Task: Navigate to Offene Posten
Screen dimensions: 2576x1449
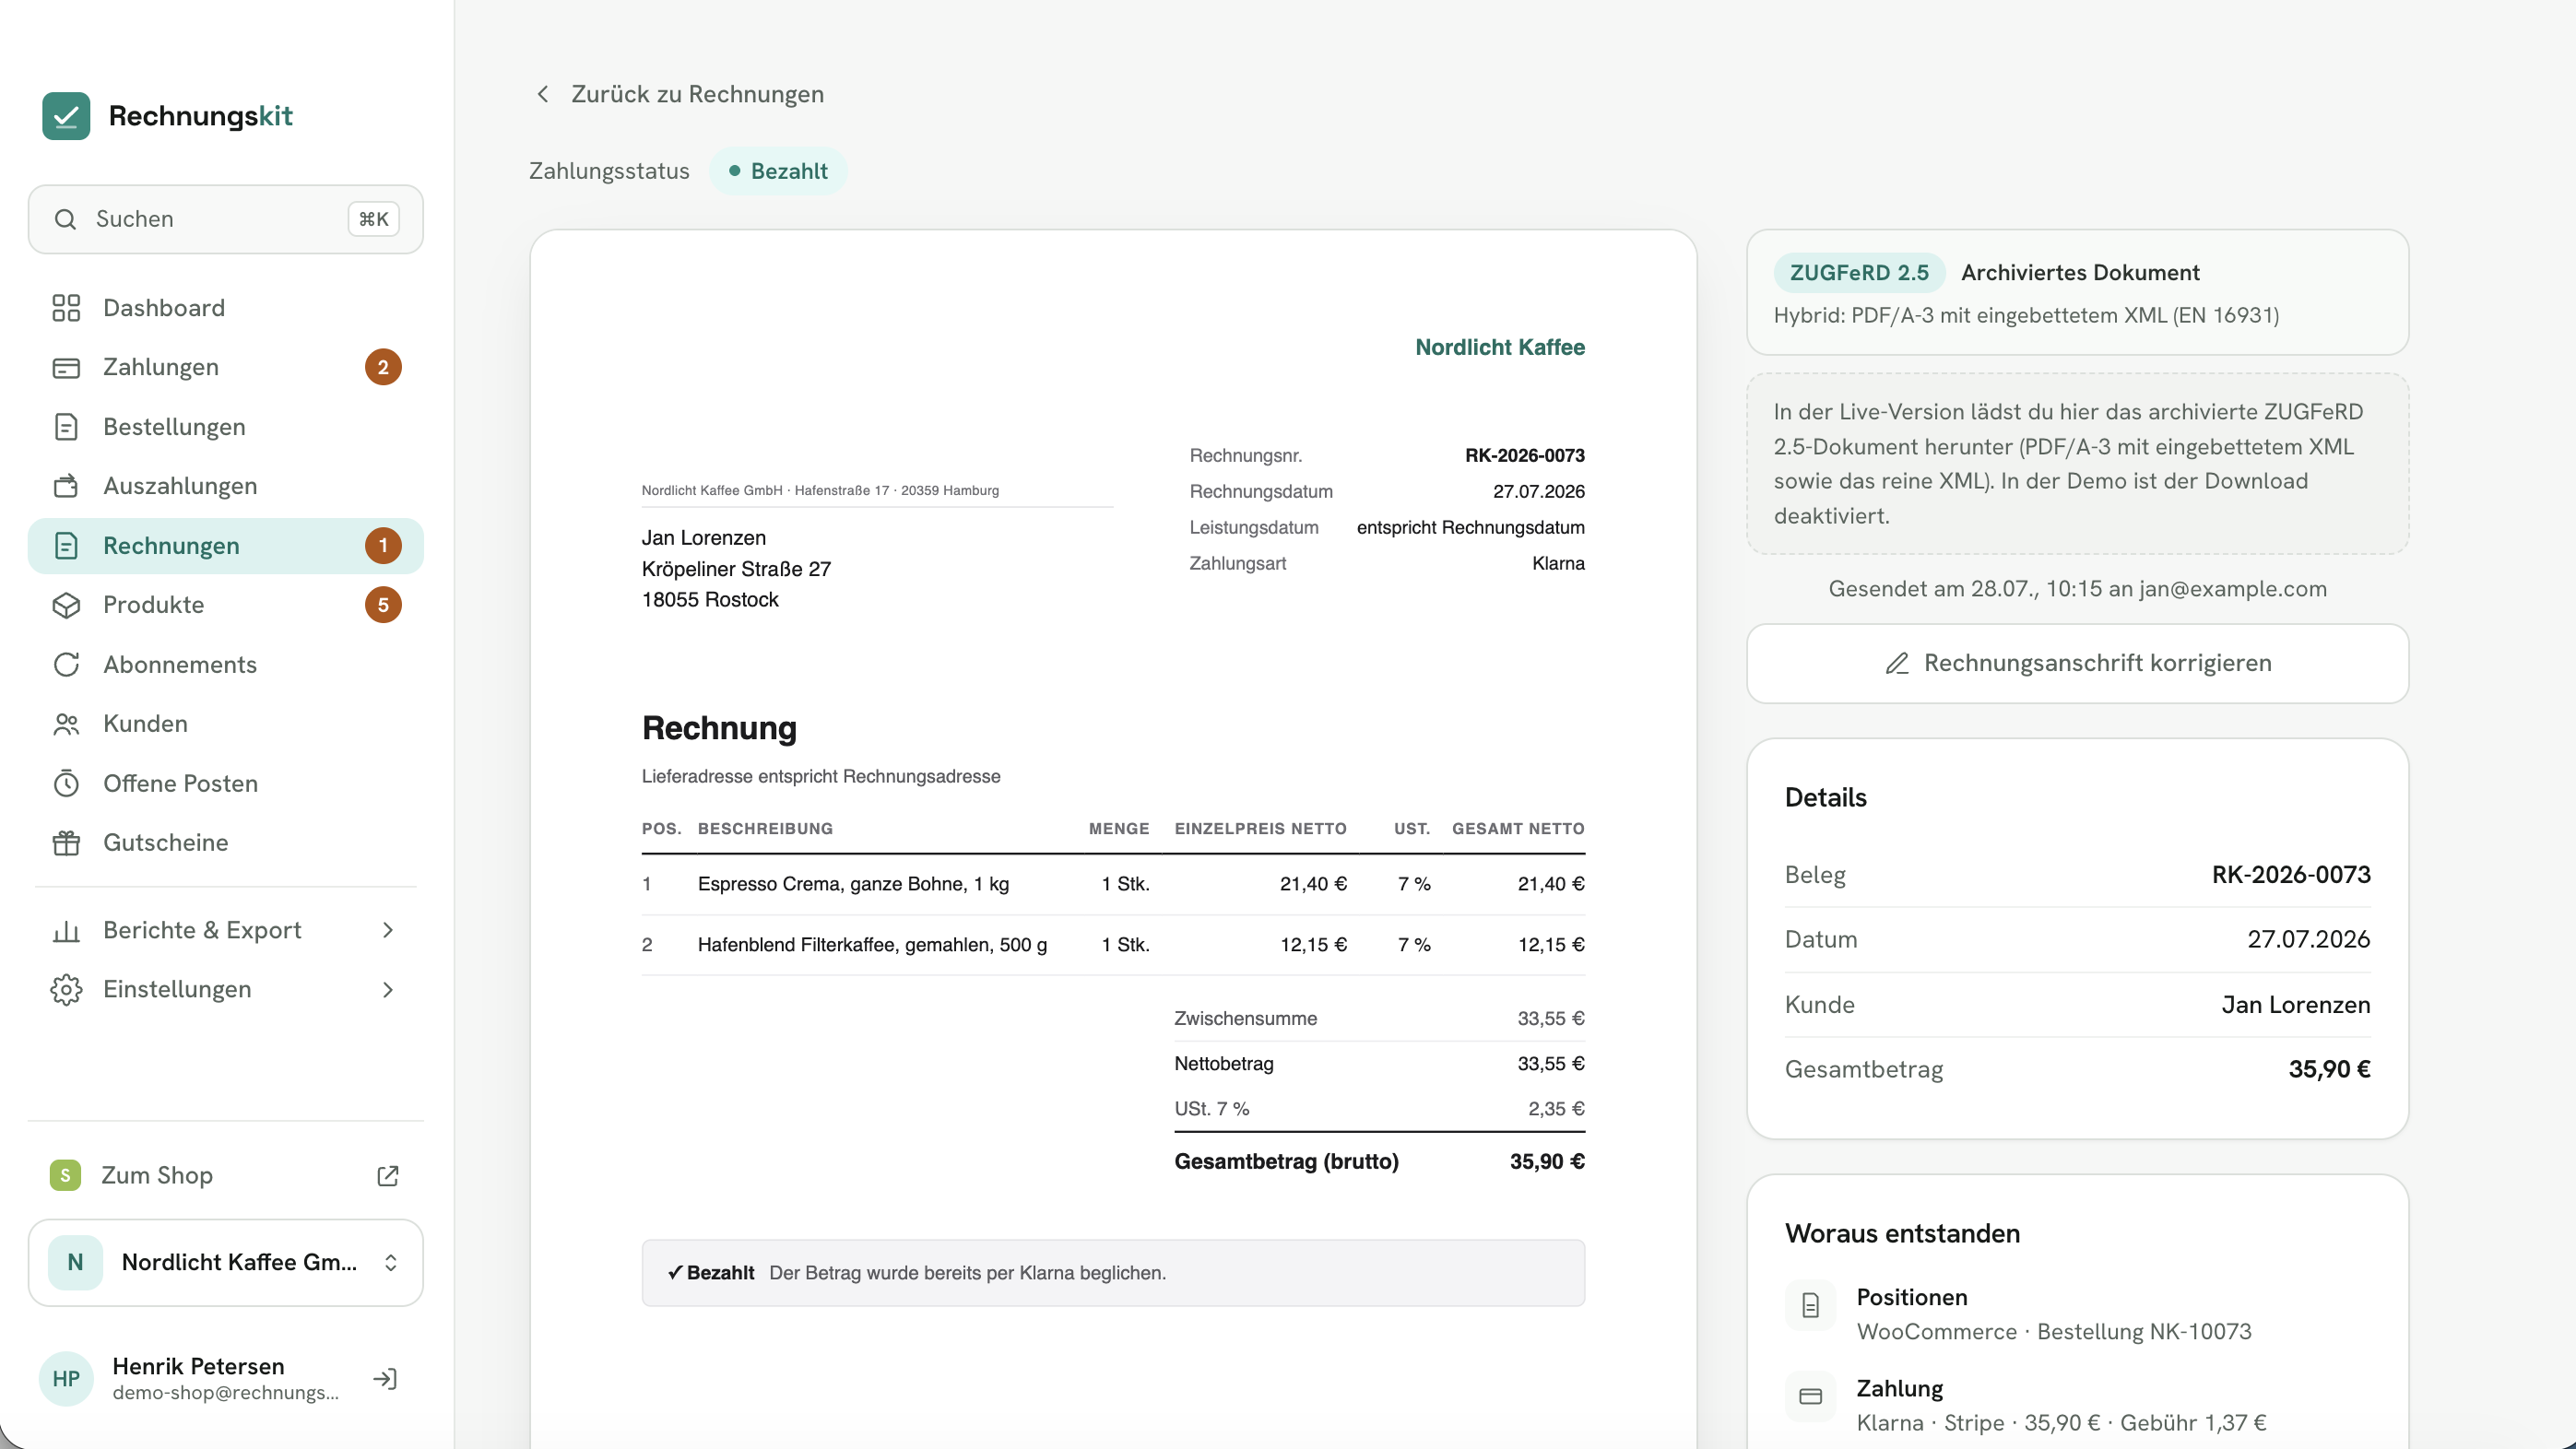Action: coord(226,783)
